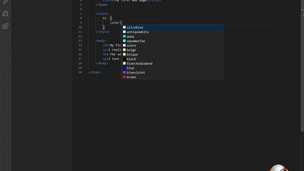Select black color suggestion
304x171 pixels.
pos(172,59)
